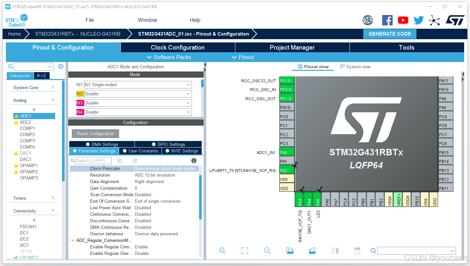Image resolution: width=470 pixels, height=266 pixels.
Task: Click the 10-year anniversary badge icon
Action: coord(368,20)
